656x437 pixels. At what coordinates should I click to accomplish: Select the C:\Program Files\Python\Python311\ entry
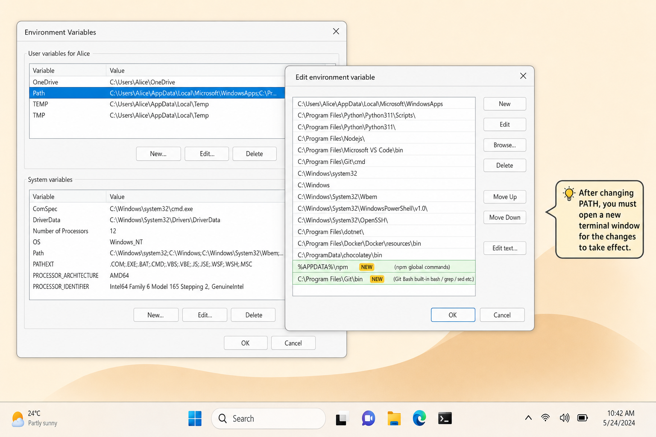(384, 127)
